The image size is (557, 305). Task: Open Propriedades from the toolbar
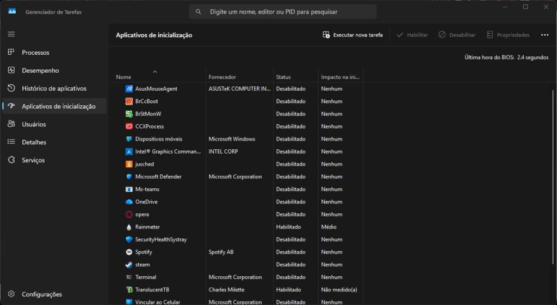[508, 35]
